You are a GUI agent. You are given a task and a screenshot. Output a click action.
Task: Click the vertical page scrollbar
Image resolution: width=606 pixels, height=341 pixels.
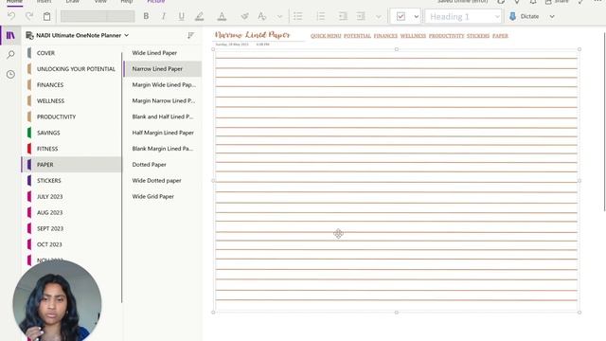(x=604, y=122)
